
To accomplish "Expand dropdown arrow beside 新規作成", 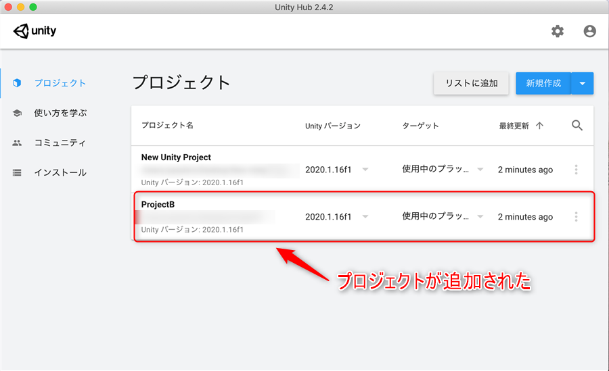I will click(582, 83).
